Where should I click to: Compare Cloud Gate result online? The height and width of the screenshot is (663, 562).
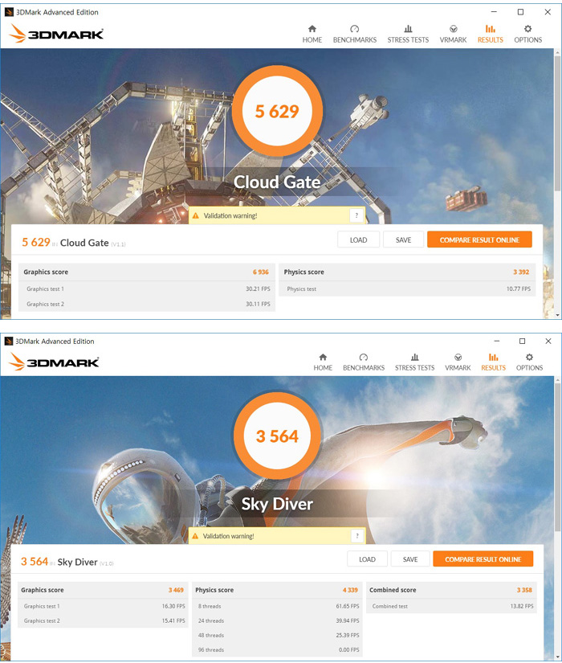coord(479,239)
